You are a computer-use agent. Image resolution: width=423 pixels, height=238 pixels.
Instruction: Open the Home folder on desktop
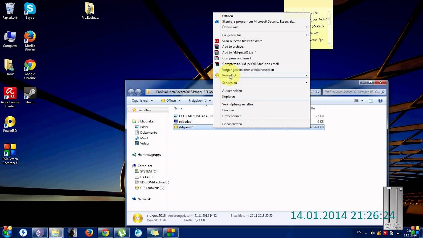(x=10, y=67)
